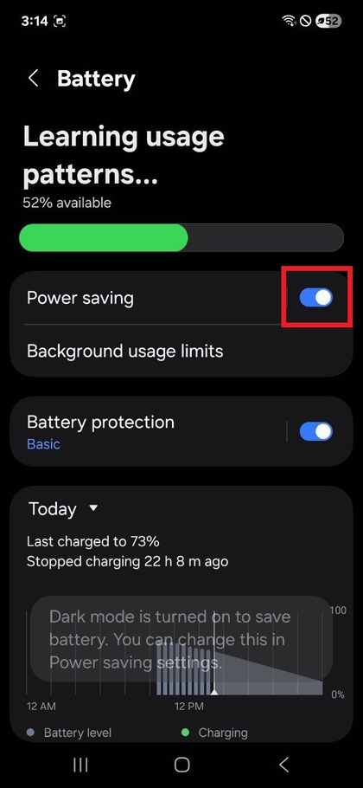Tap the back arrow beside Battery title
Screen dimensions: 363x788
(33, 79)
